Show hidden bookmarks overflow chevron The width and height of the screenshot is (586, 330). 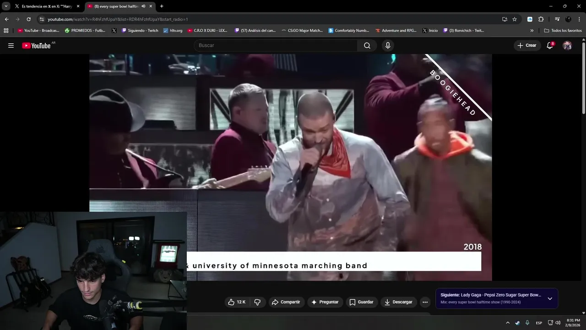(532, 31)
